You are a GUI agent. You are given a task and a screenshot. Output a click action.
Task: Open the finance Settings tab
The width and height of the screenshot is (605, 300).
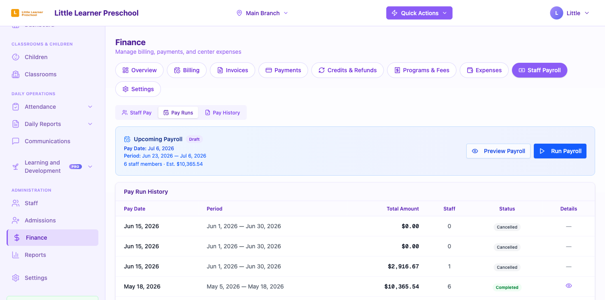tap(138, 89)
